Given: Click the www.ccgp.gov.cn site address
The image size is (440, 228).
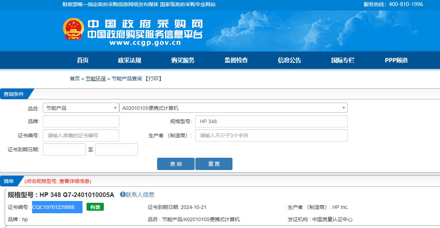Looking at the screenshot, I should click(145, 43).
